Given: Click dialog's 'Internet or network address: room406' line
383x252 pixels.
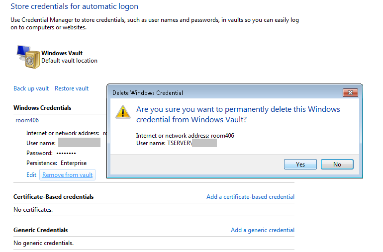Looking at the screenshot, I should tap(185, 136).
